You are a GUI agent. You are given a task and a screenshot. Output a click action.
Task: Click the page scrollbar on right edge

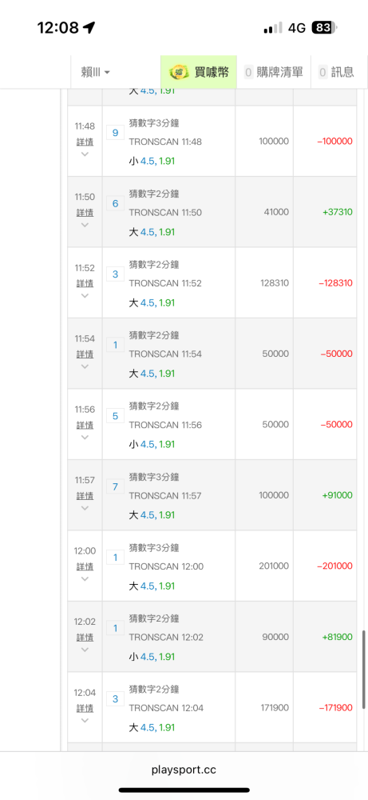[x=363, y=670]
